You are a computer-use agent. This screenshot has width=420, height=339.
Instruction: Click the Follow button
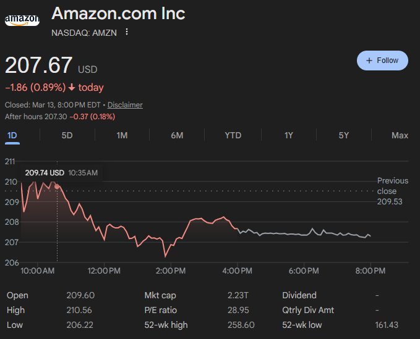(x=382, y=61)
